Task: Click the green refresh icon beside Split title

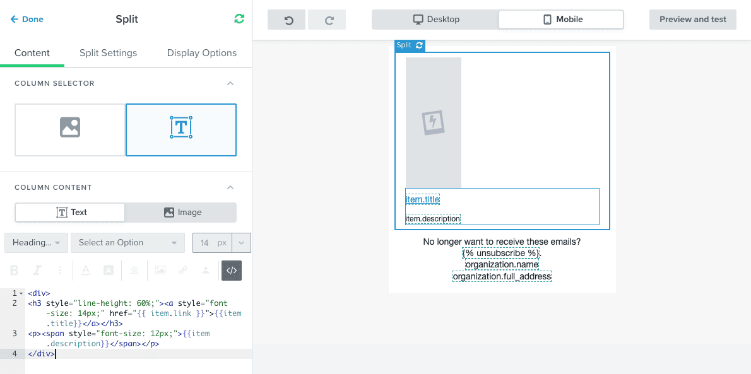Action: click(239, 19)
